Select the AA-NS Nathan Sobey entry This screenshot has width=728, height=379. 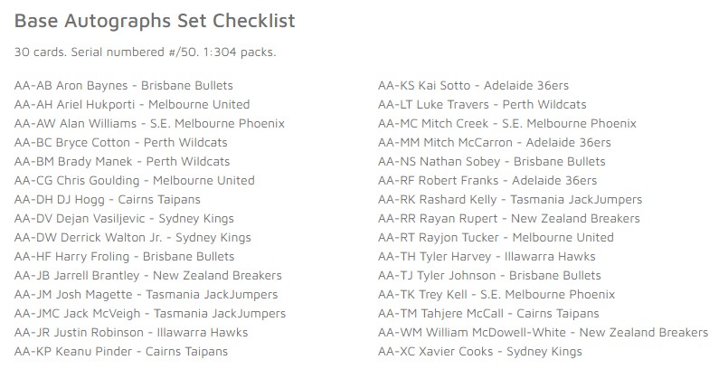tap(492, 162)
